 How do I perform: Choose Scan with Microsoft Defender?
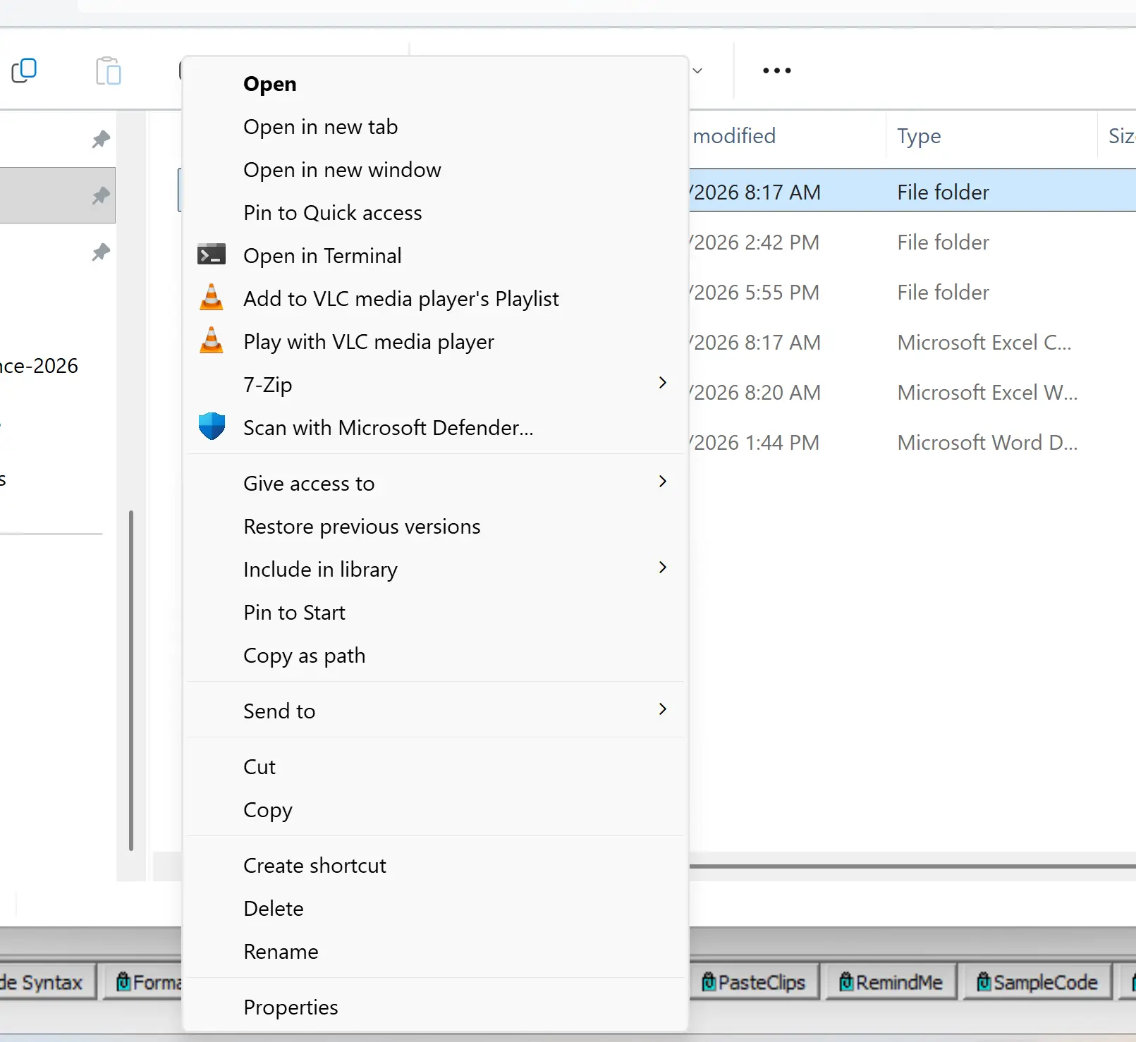coord(435,428)
